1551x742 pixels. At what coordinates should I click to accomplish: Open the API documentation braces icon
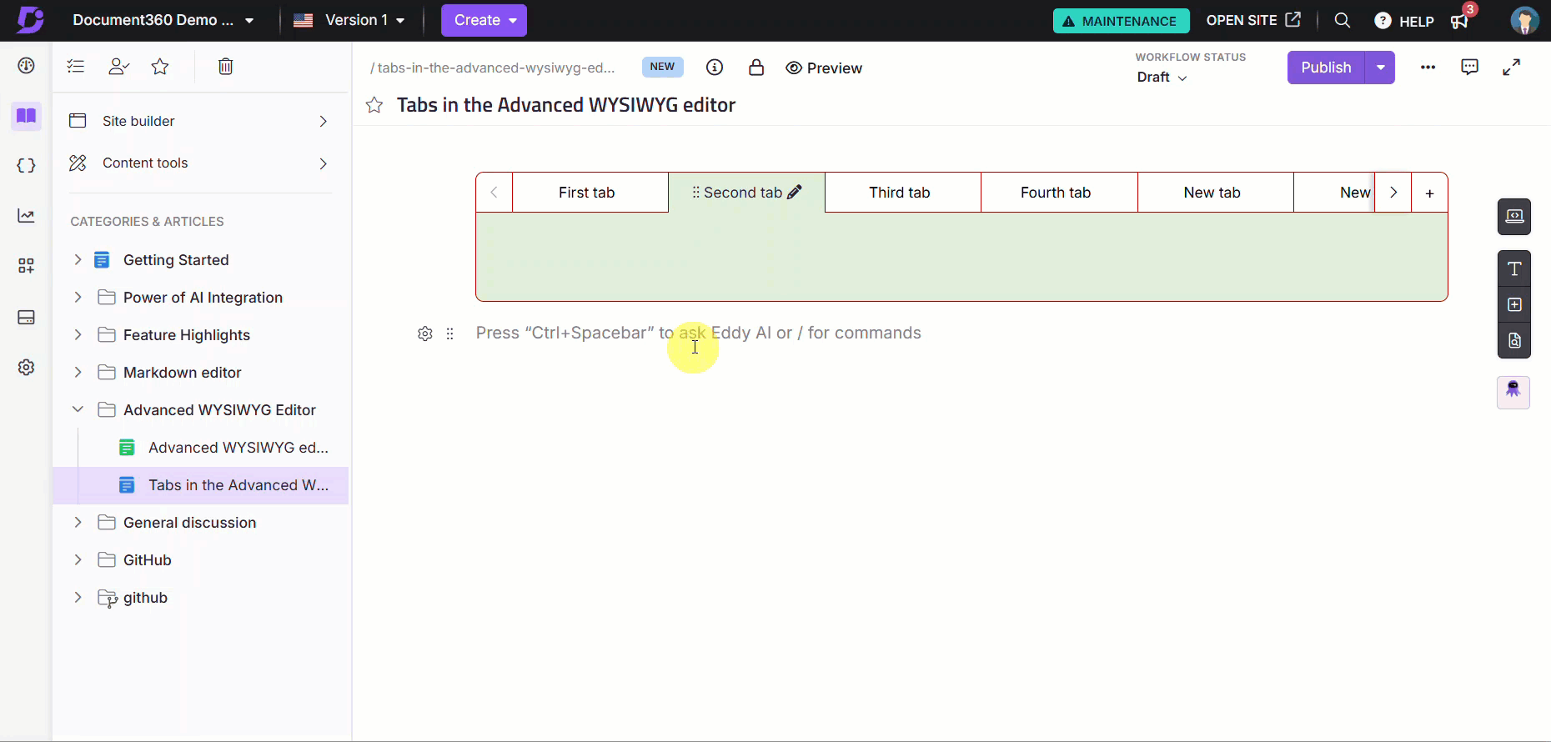click(27, 166)
